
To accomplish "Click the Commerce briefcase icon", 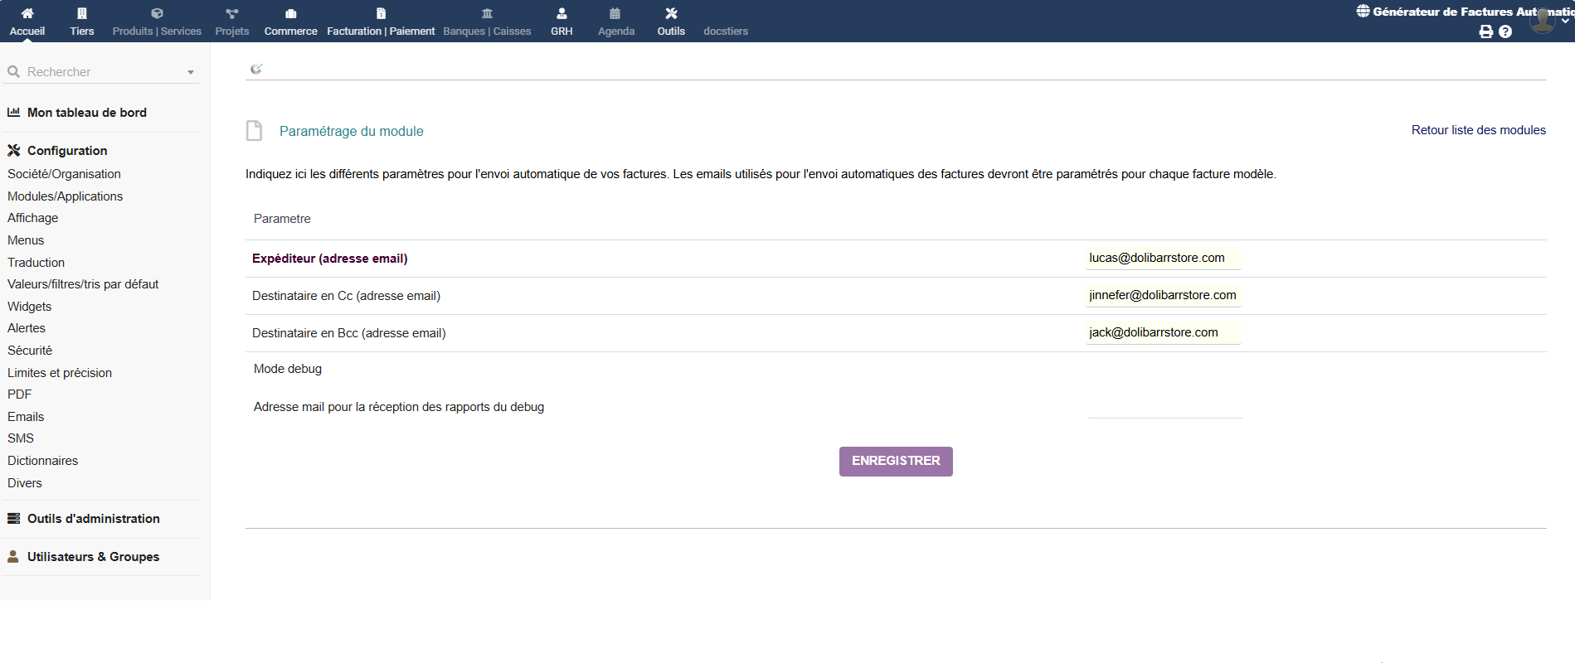I will click(290, 13).
